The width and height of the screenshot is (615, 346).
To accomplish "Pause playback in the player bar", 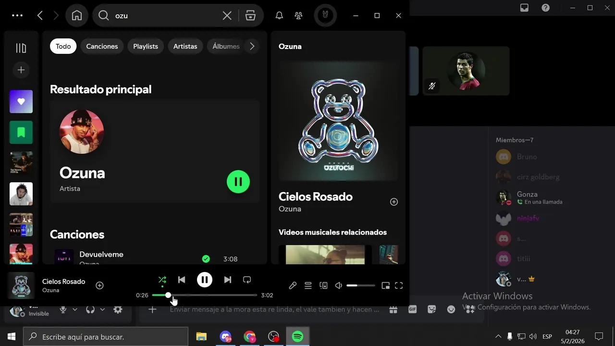I will point(205,280).
